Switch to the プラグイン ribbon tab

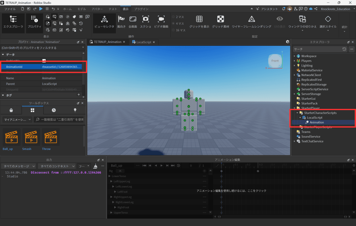pos(141,9)
